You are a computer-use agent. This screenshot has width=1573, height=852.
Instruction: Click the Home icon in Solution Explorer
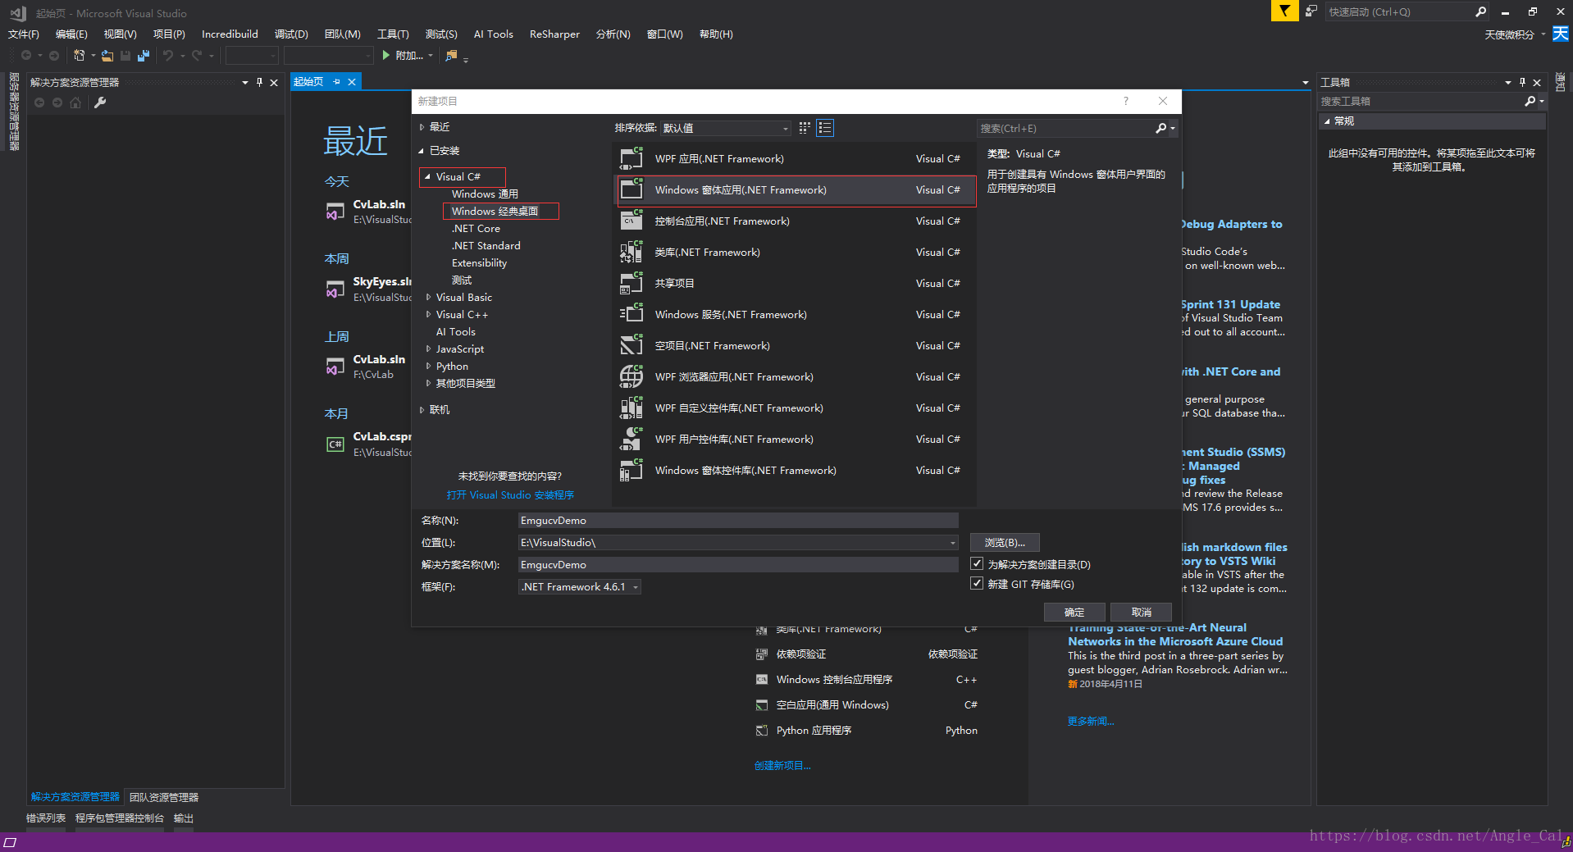click(75, 103)
